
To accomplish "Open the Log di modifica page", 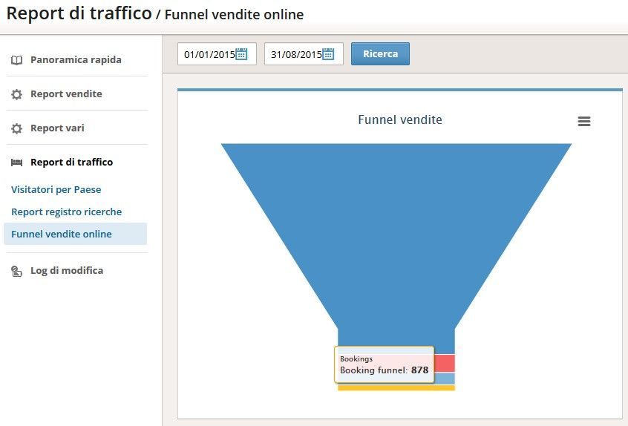I will 67,271.
